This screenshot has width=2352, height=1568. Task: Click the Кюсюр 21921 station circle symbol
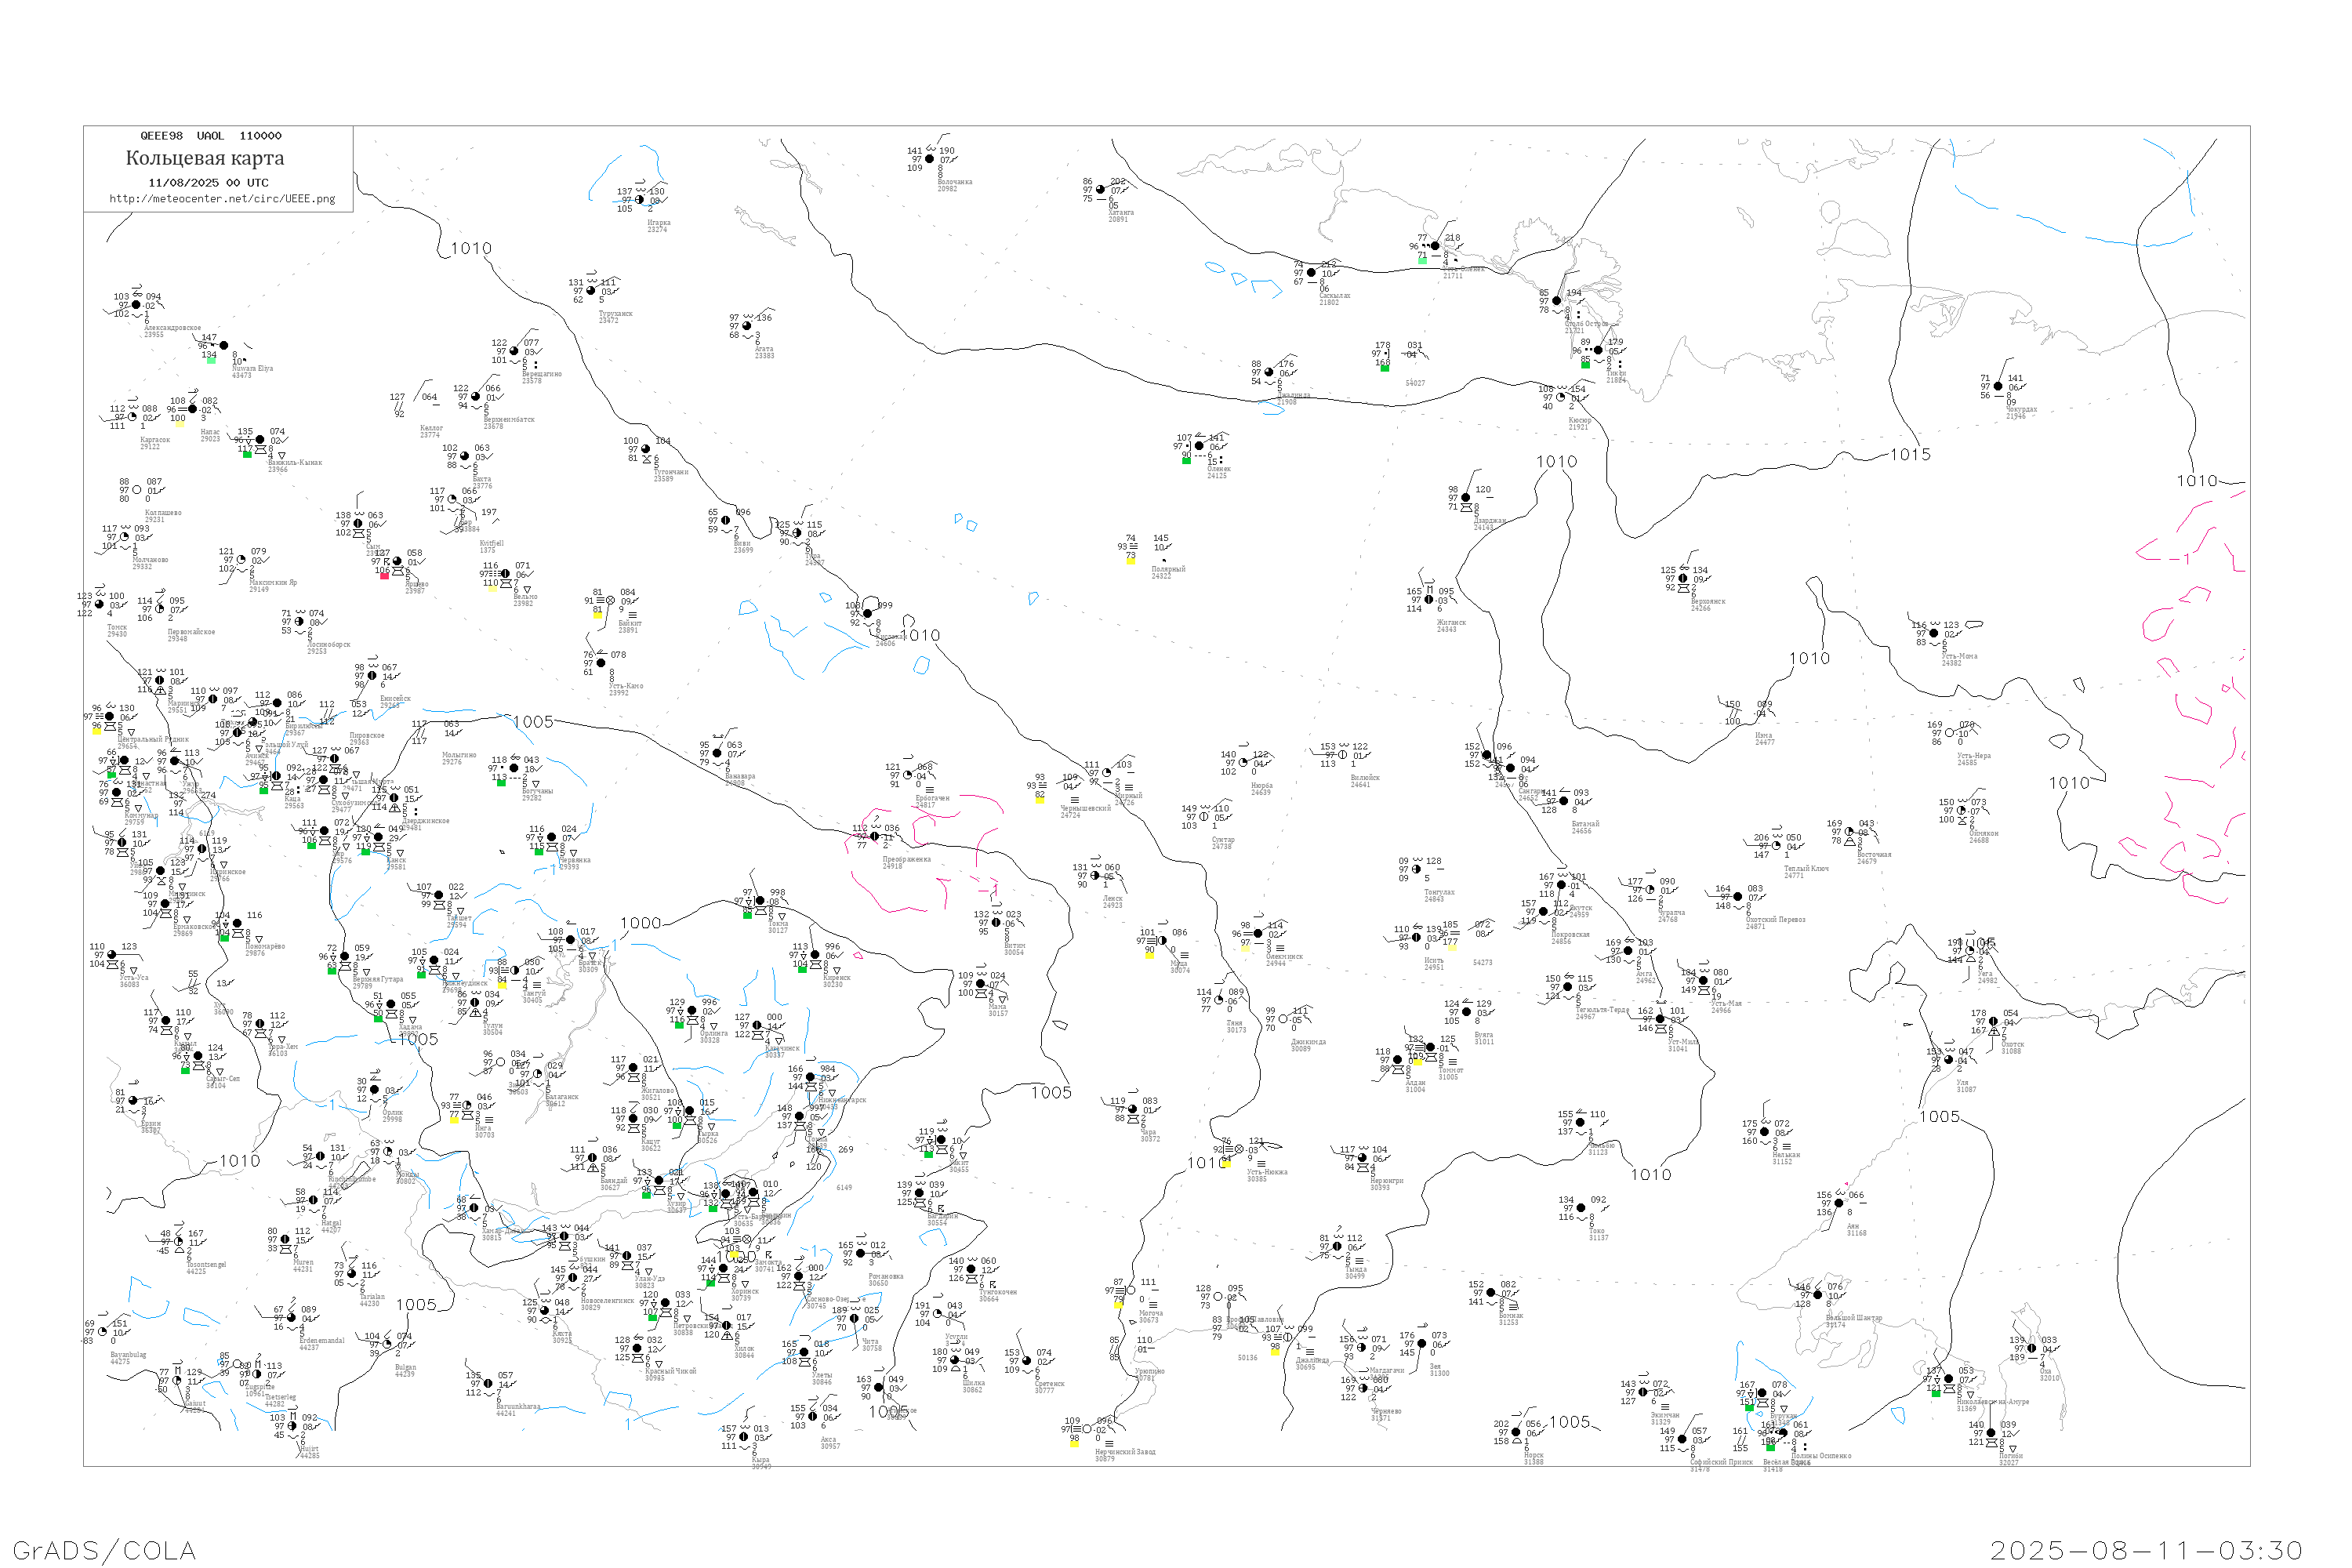(1561, 398)
